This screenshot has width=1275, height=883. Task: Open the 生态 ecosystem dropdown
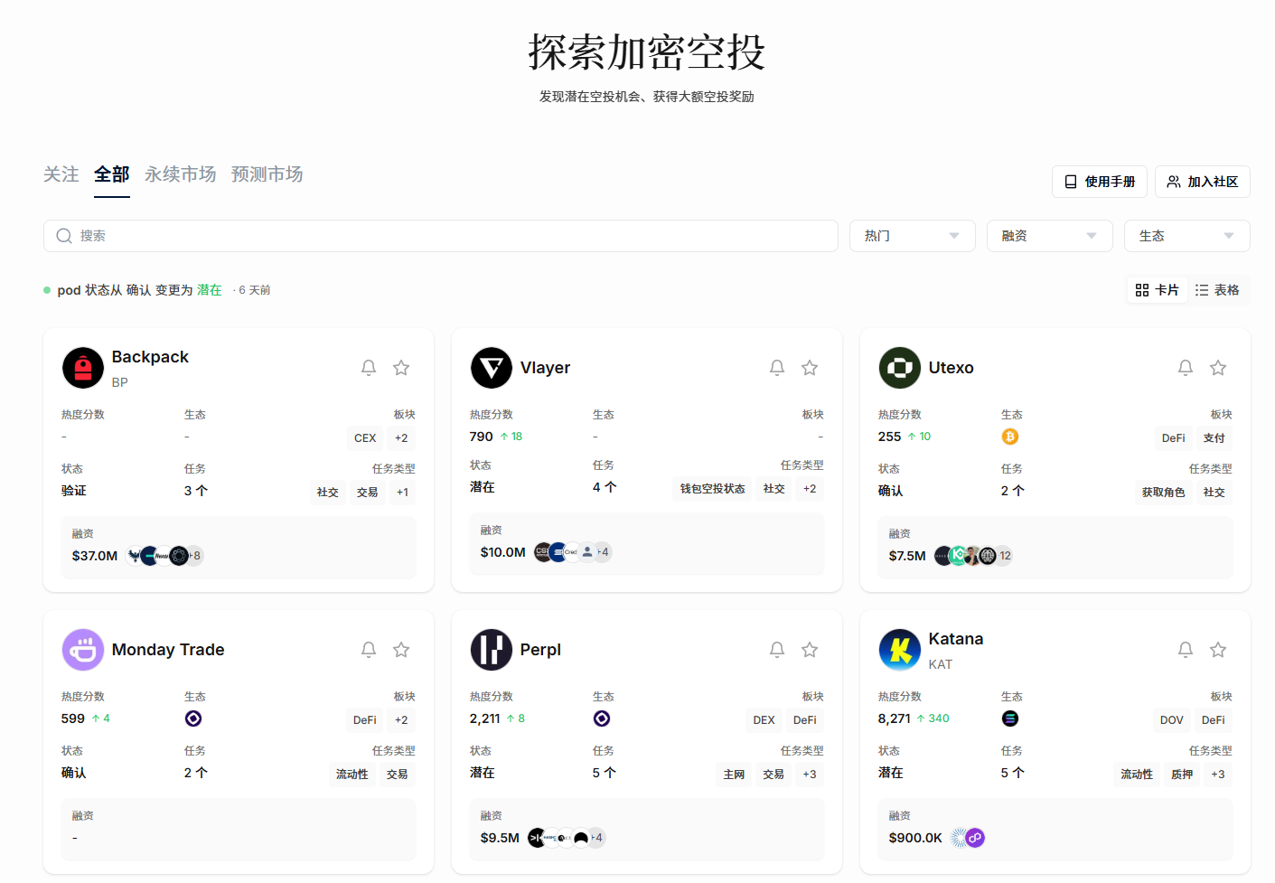tap(1186, 236)
